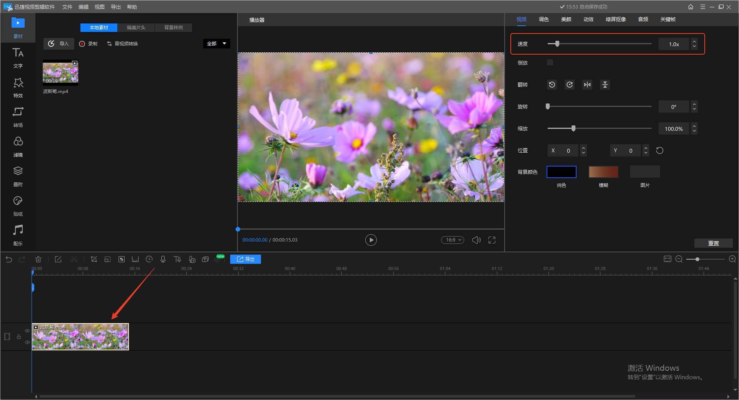Screen dimensions: 739x400
Task: Click the X position stepper arrows
Action: [584, 150]
